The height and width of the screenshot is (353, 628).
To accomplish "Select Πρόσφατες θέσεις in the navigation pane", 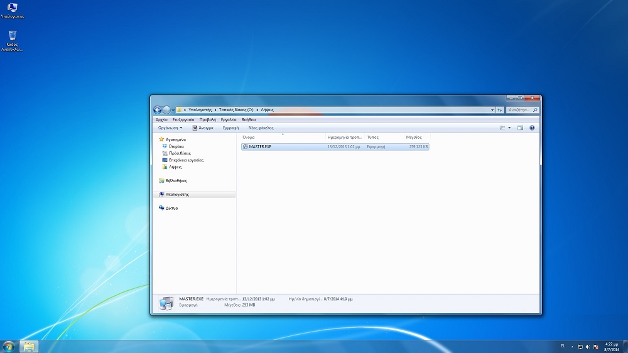I will (x=180, y=153).
